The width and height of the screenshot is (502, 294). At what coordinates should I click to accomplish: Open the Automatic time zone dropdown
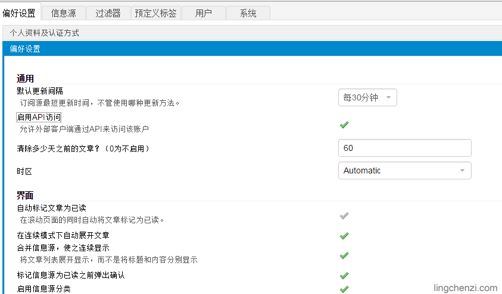[x=404, y=170]
